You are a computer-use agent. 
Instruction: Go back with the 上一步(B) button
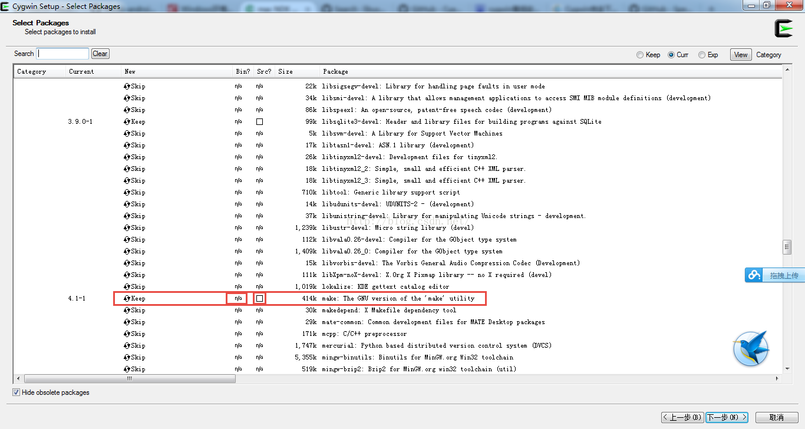click(x=682, y=417)
